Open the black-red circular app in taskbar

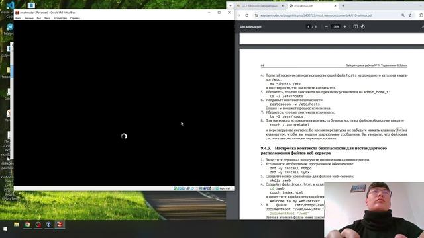pos(38,225)
